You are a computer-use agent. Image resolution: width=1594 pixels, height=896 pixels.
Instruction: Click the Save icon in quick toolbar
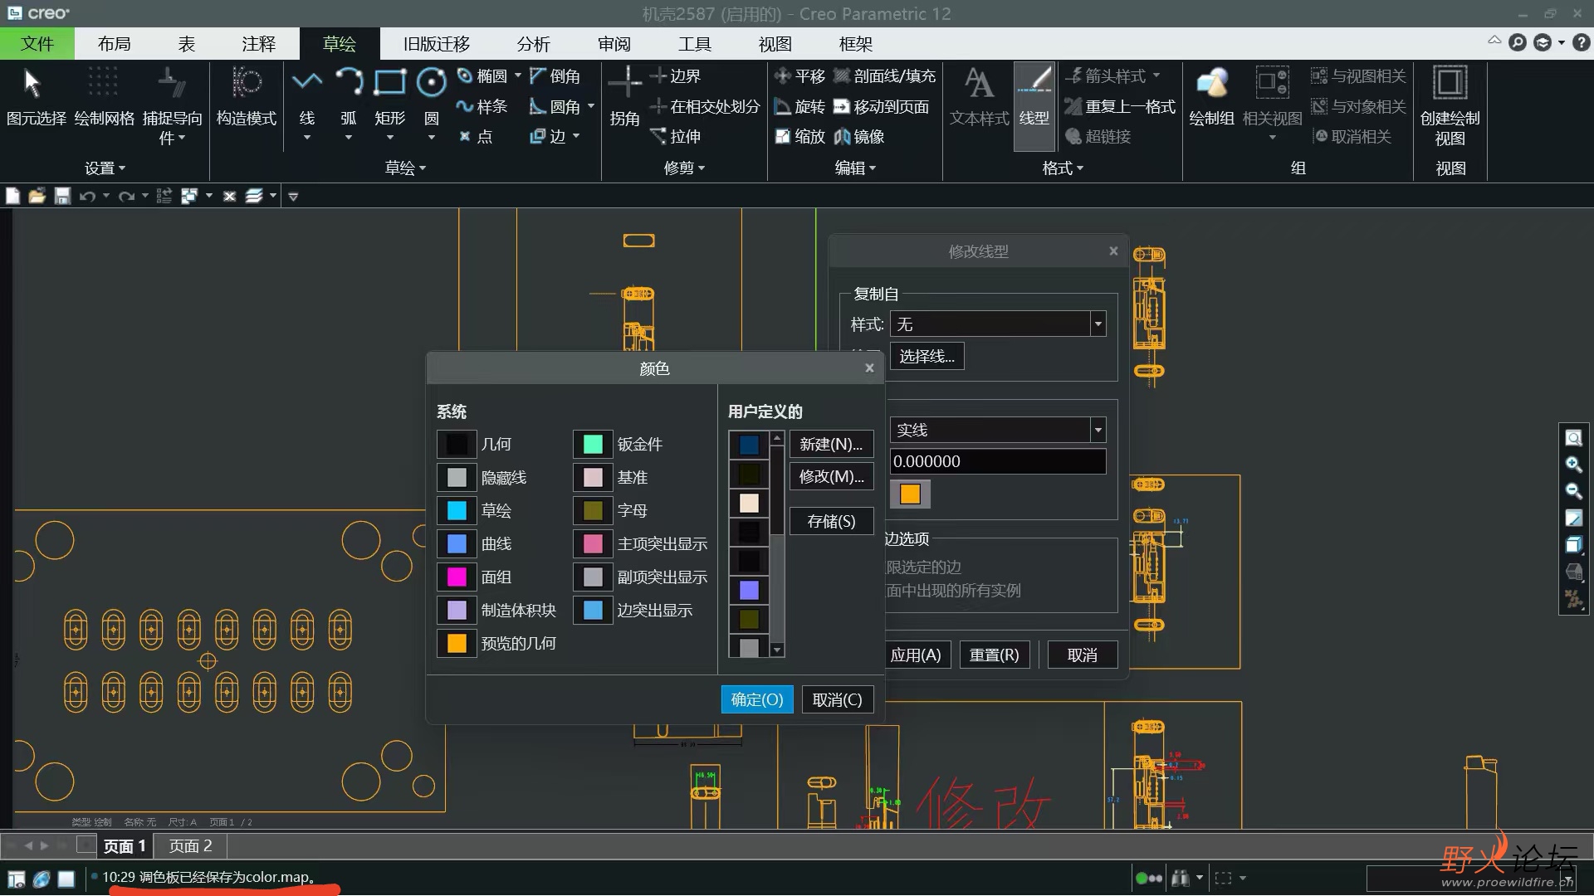pos(62,197)
